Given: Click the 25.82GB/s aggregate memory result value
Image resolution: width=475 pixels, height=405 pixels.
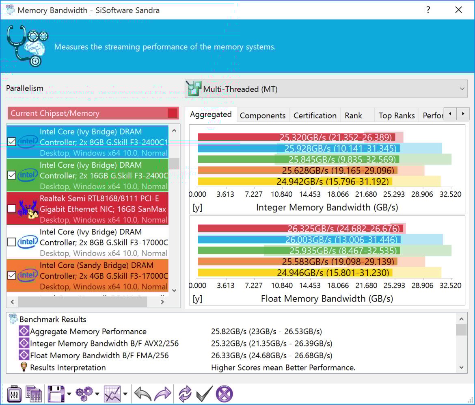Looking at the screenshot, I should [x=267, y=331].
